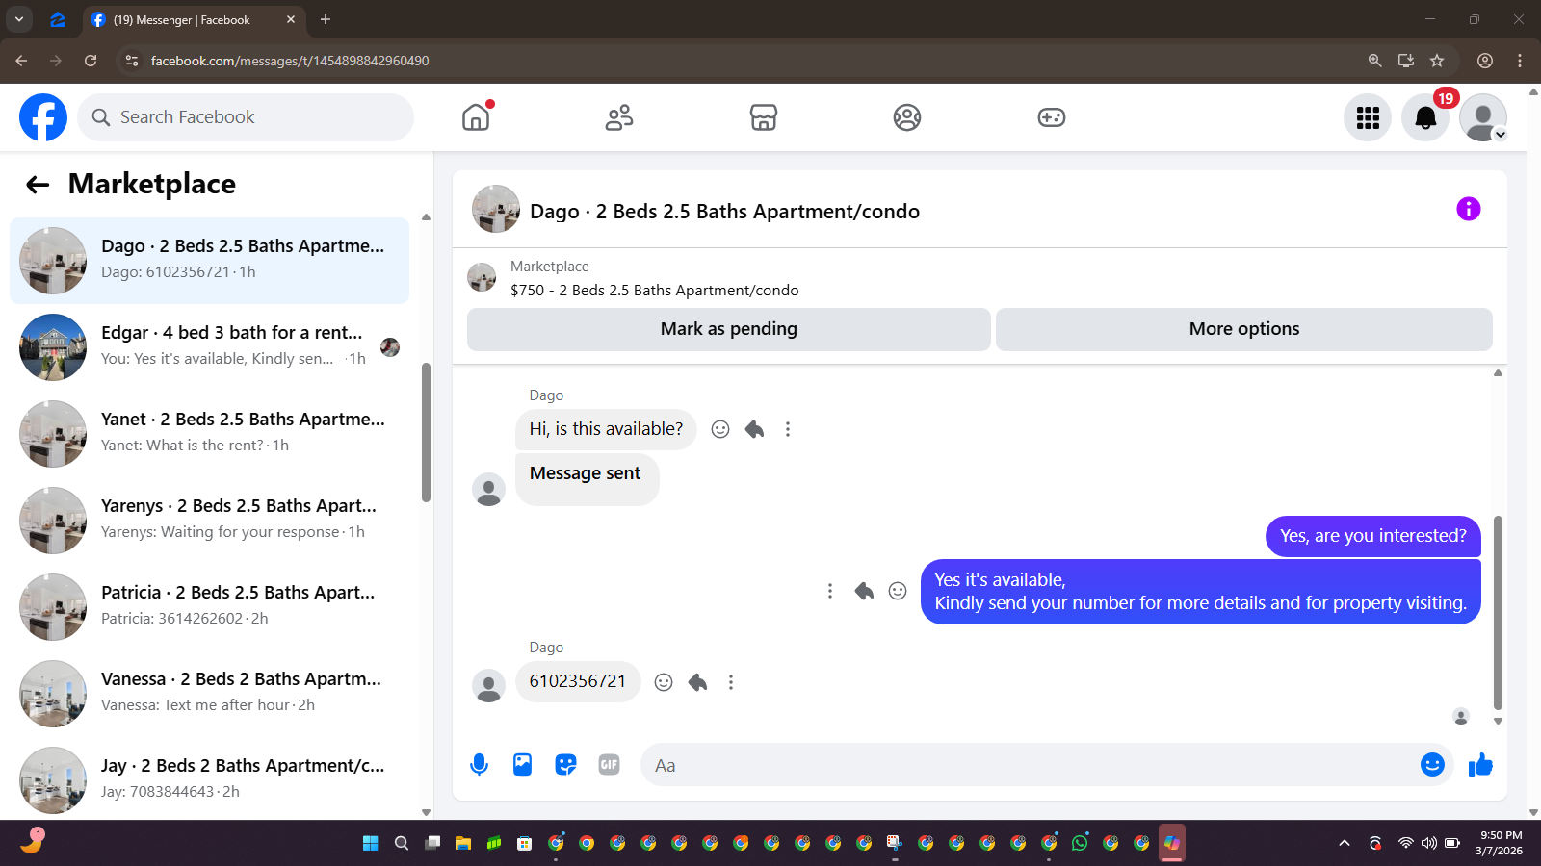
Task: Click the 'Yes, are you interested?' message
Action: tap(1373, 536)
